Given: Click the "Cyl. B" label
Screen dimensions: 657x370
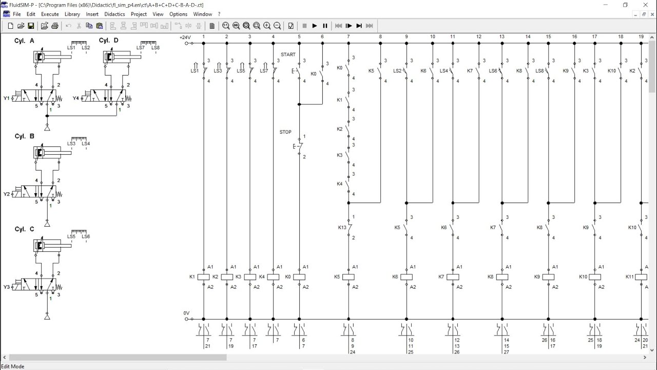Looking at the screenshot, I should click(x=25, y=137).
